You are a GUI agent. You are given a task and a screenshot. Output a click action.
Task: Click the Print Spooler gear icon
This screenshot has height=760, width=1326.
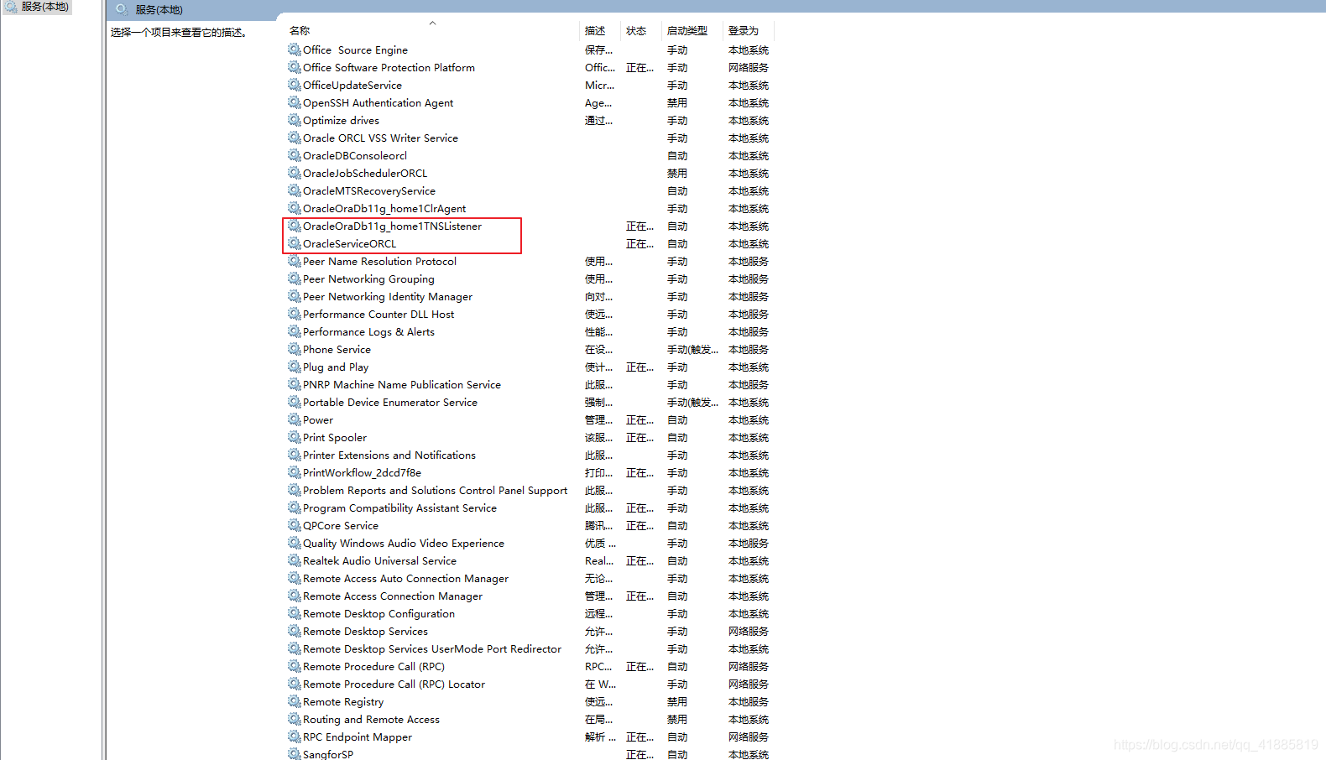295,437
